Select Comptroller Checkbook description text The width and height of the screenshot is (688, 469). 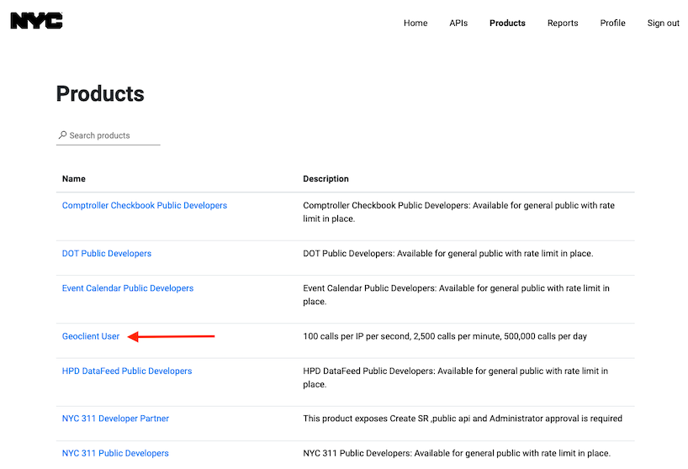[458, 212]
